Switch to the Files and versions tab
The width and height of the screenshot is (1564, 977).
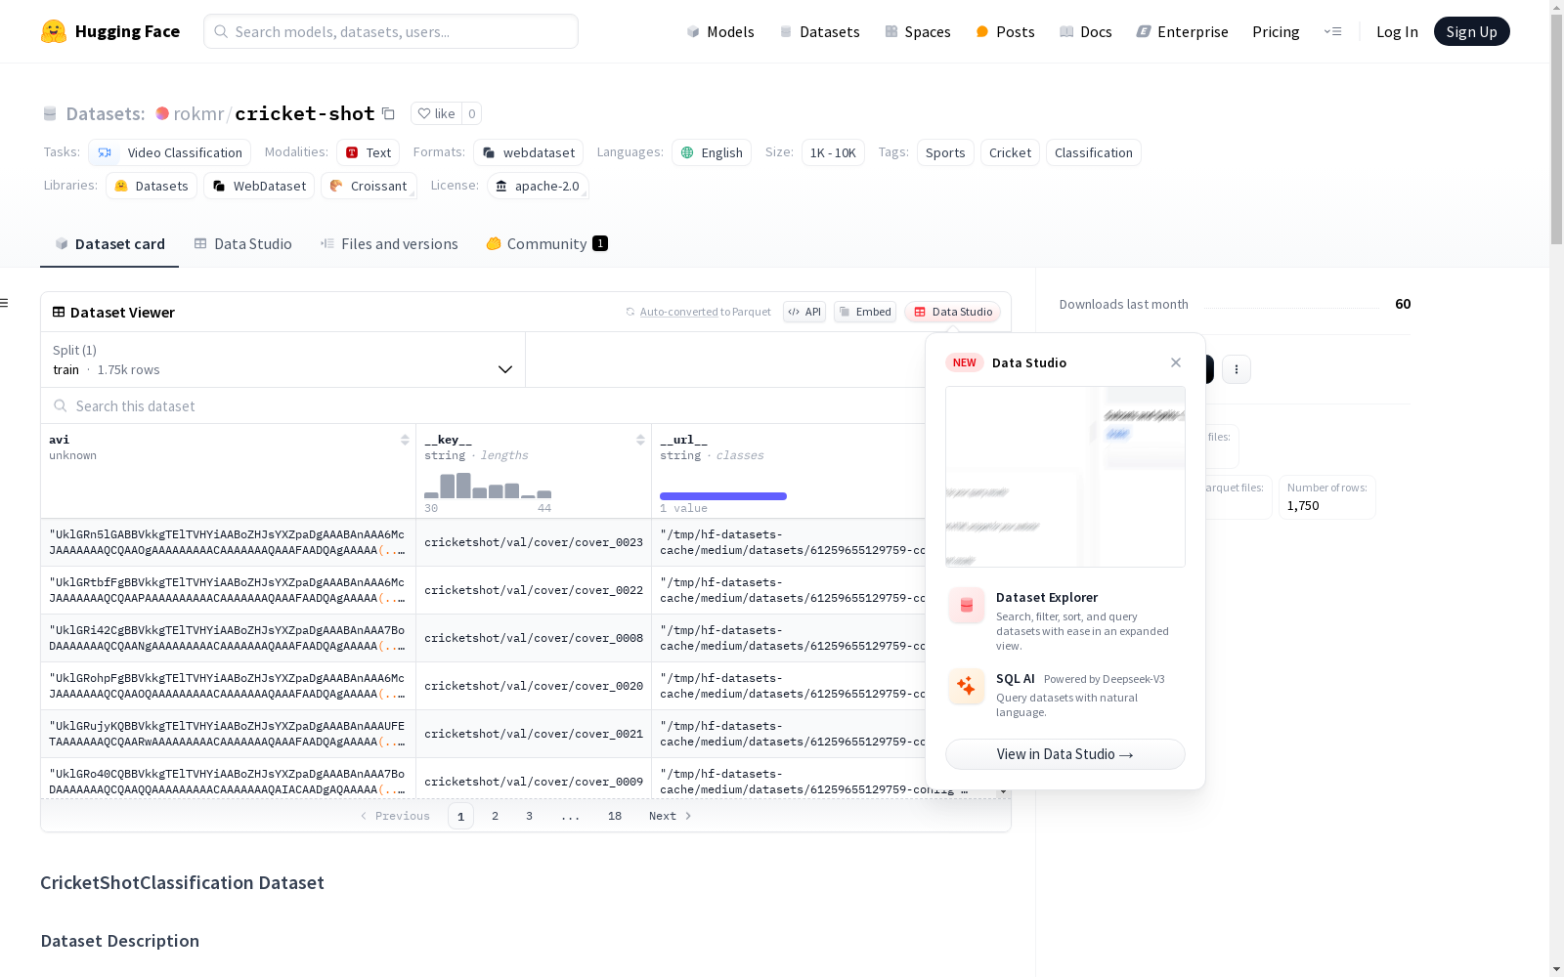389,244
